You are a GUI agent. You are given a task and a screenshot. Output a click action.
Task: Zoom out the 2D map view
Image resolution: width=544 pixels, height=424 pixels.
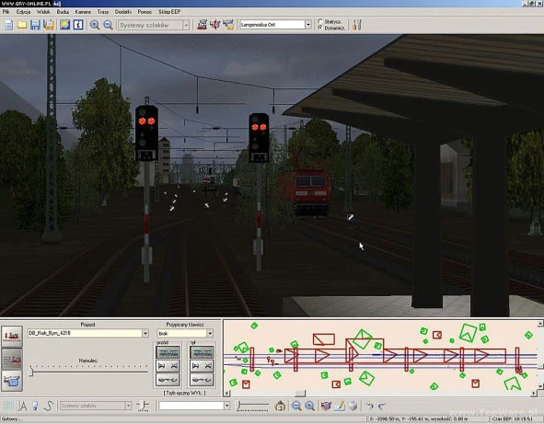tap(296, 406)
